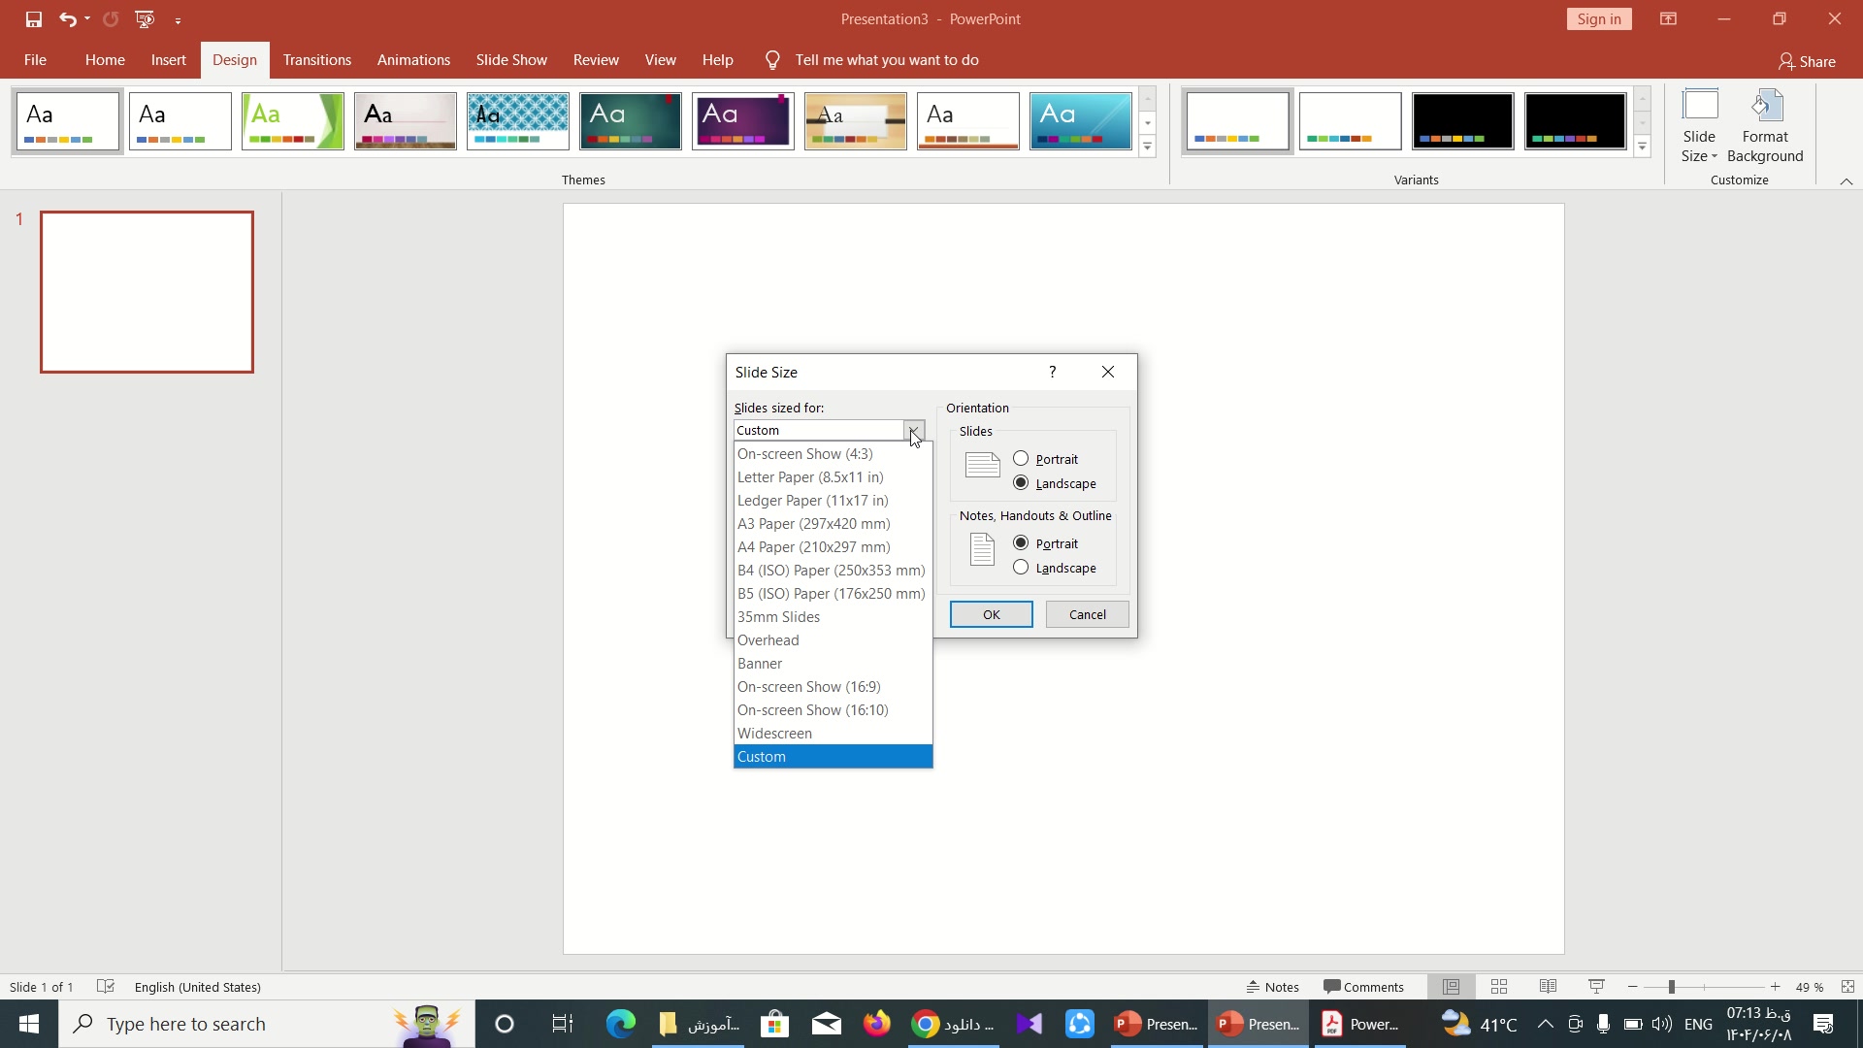This screenshot has width=1863, height=1048.
Task: Click the zoom slider handle
Action: click(x=1671, y=987)
